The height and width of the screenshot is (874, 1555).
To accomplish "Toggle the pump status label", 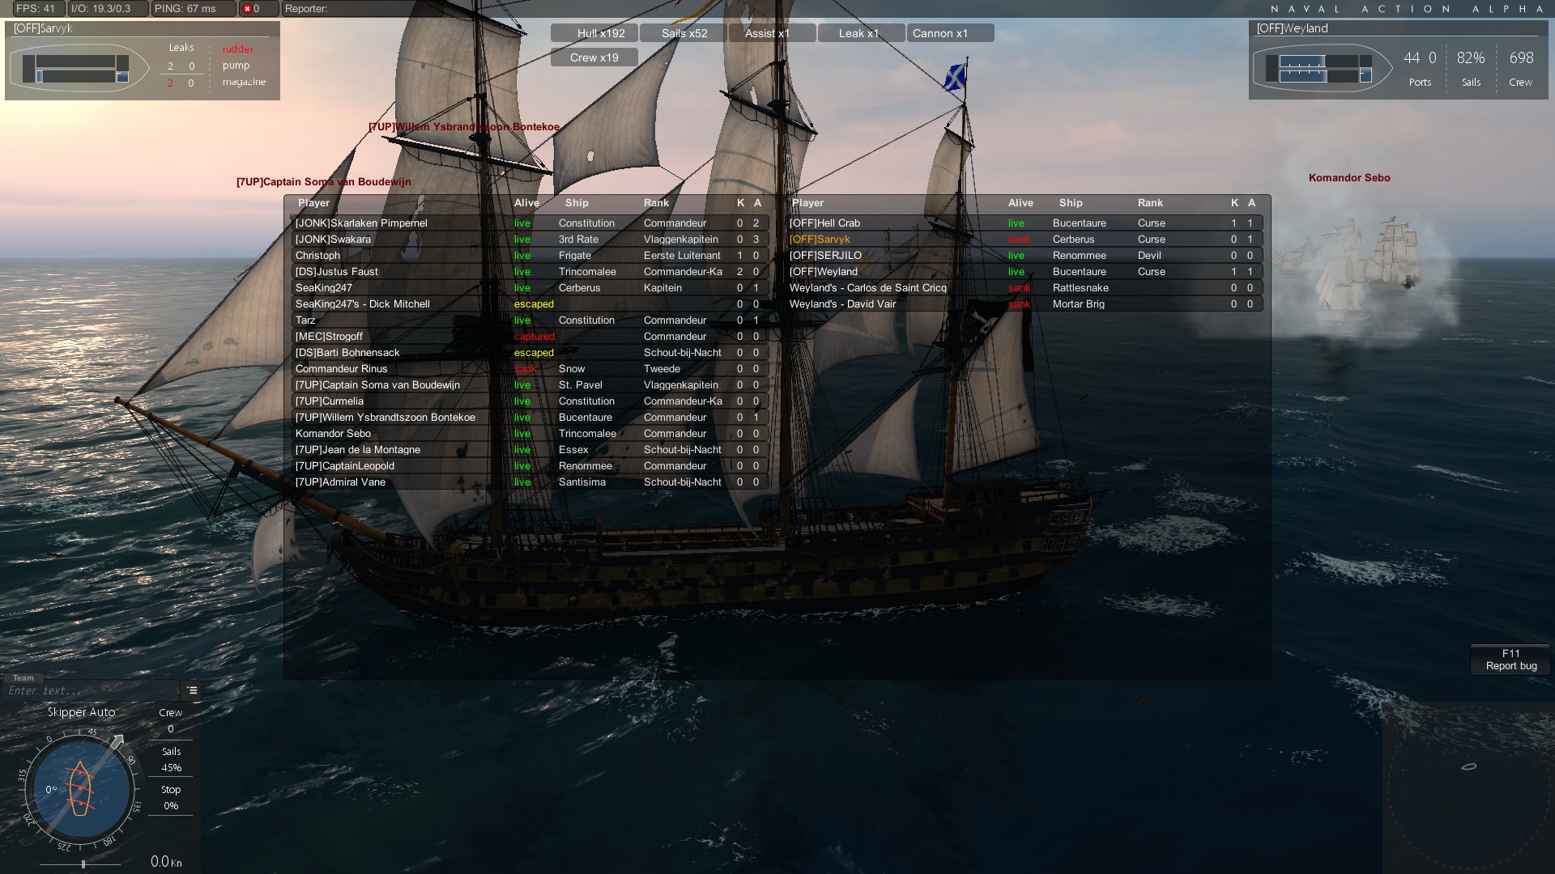I will point(236,66).
